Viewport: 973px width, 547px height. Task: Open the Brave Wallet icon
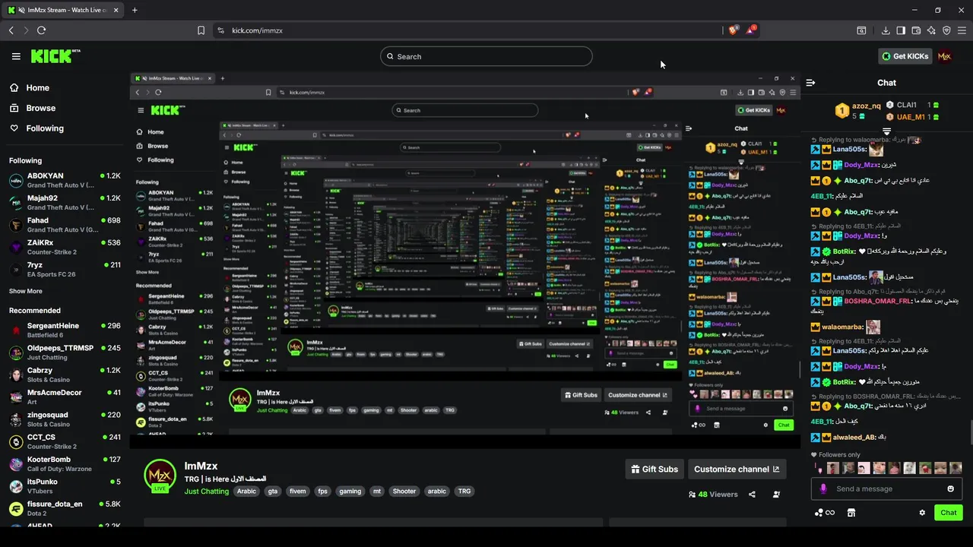coord(916,30)
